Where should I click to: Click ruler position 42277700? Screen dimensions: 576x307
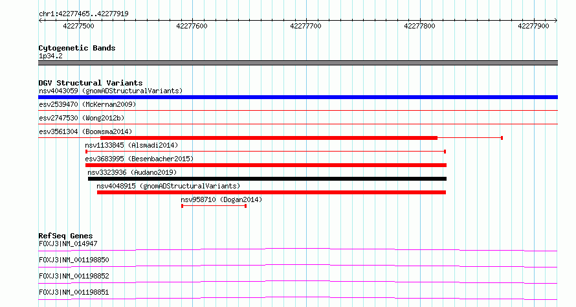305,26
